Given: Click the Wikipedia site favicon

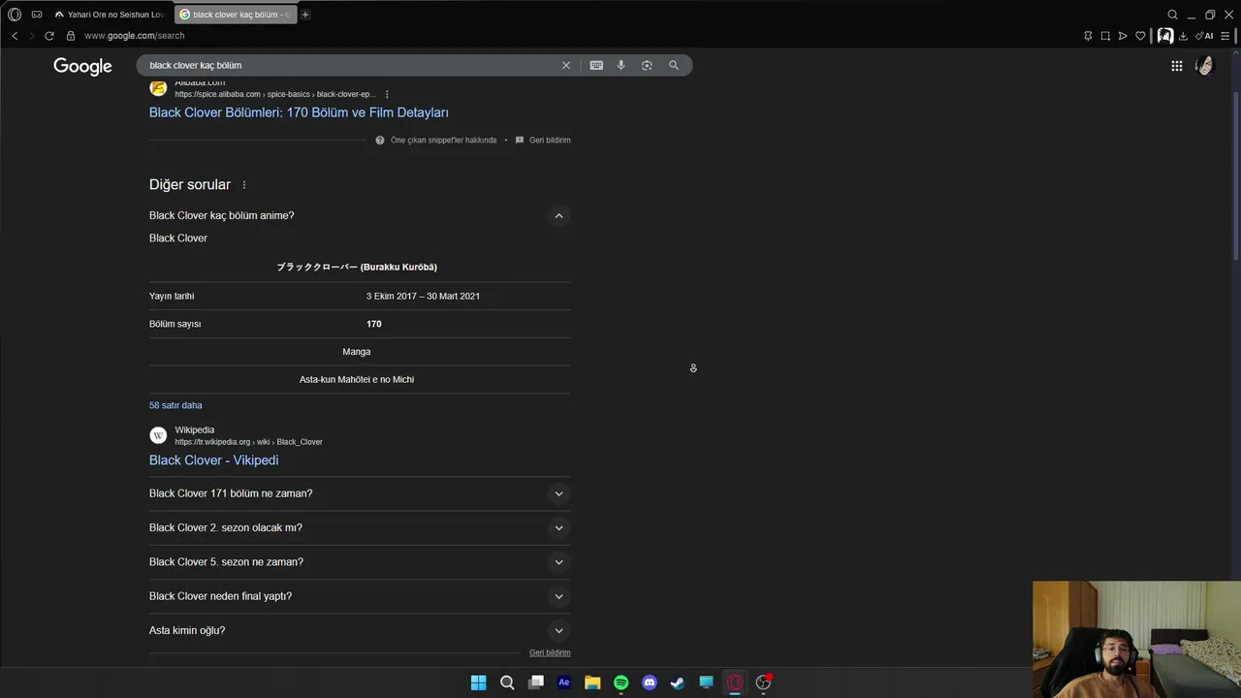Looking at the screenshot, I should click(x=158, y=435).
